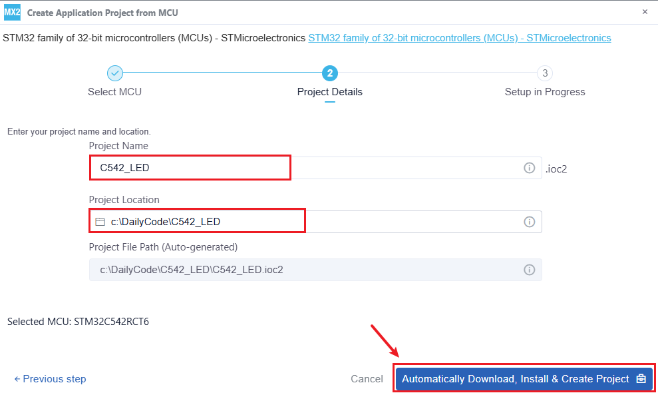Click step 2 Project Details circle

click(x=330, y=73)
